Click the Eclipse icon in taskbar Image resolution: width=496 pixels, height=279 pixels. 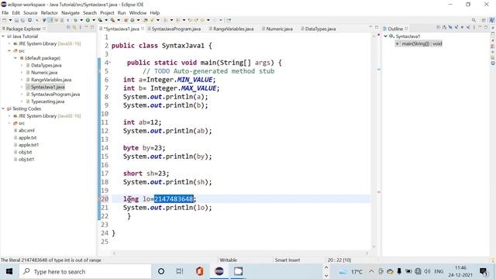(x=219, y=271)
